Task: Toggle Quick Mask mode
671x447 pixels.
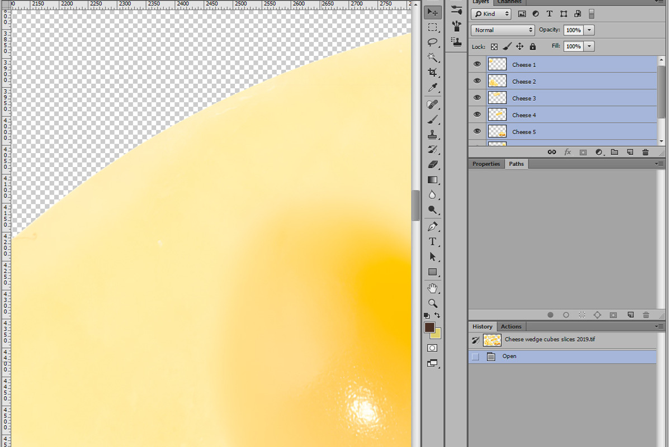Action: pyautogui.click(x=432, y=348)
